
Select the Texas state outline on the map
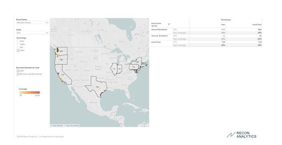97,87
